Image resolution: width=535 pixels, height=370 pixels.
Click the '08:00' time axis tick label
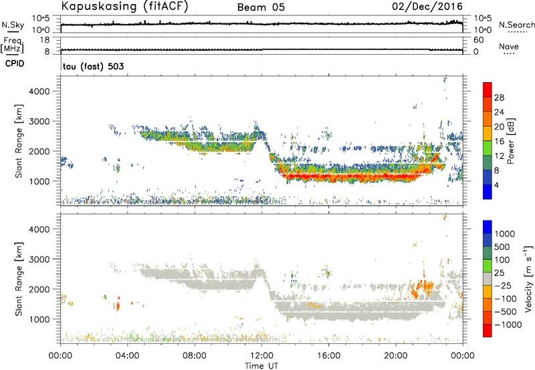coord(195,356)
